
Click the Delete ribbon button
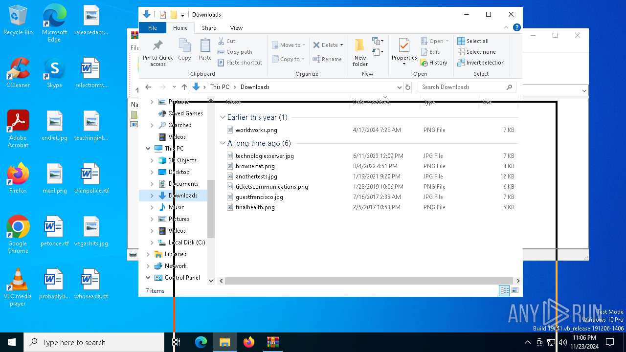point(328,45)
